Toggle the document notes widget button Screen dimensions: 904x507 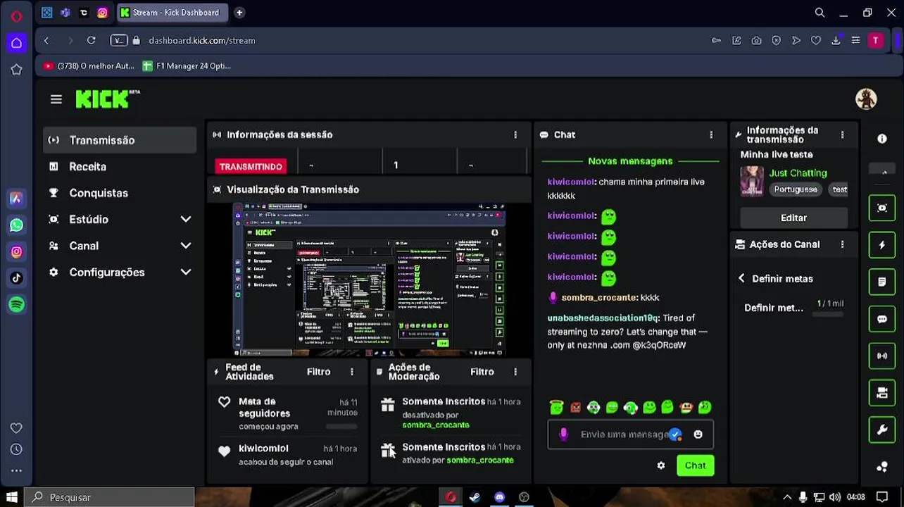tap(882, 282)
